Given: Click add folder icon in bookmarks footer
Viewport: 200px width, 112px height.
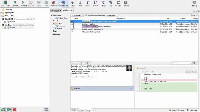Looking at the screenshot, I should tap(9, 110).
